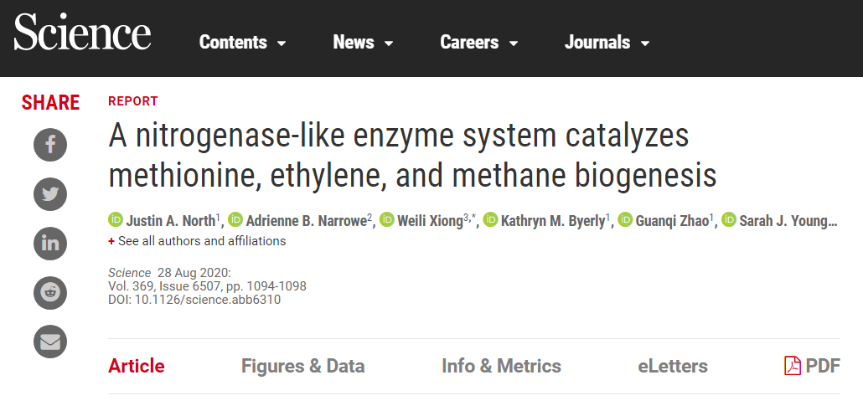Image resolution: width=863 pixels, height=406 pixels.
Task: Click the PDF file icon
Action: (x=793, y=366)
